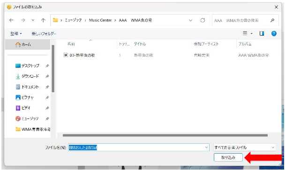The image size is (286, 170).
Task: Click the title cell 熱帯魚の歌
Action: point(143,55)
